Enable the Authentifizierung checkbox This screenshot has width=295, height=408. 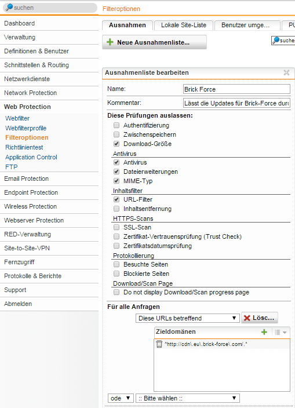click(116, 125)
